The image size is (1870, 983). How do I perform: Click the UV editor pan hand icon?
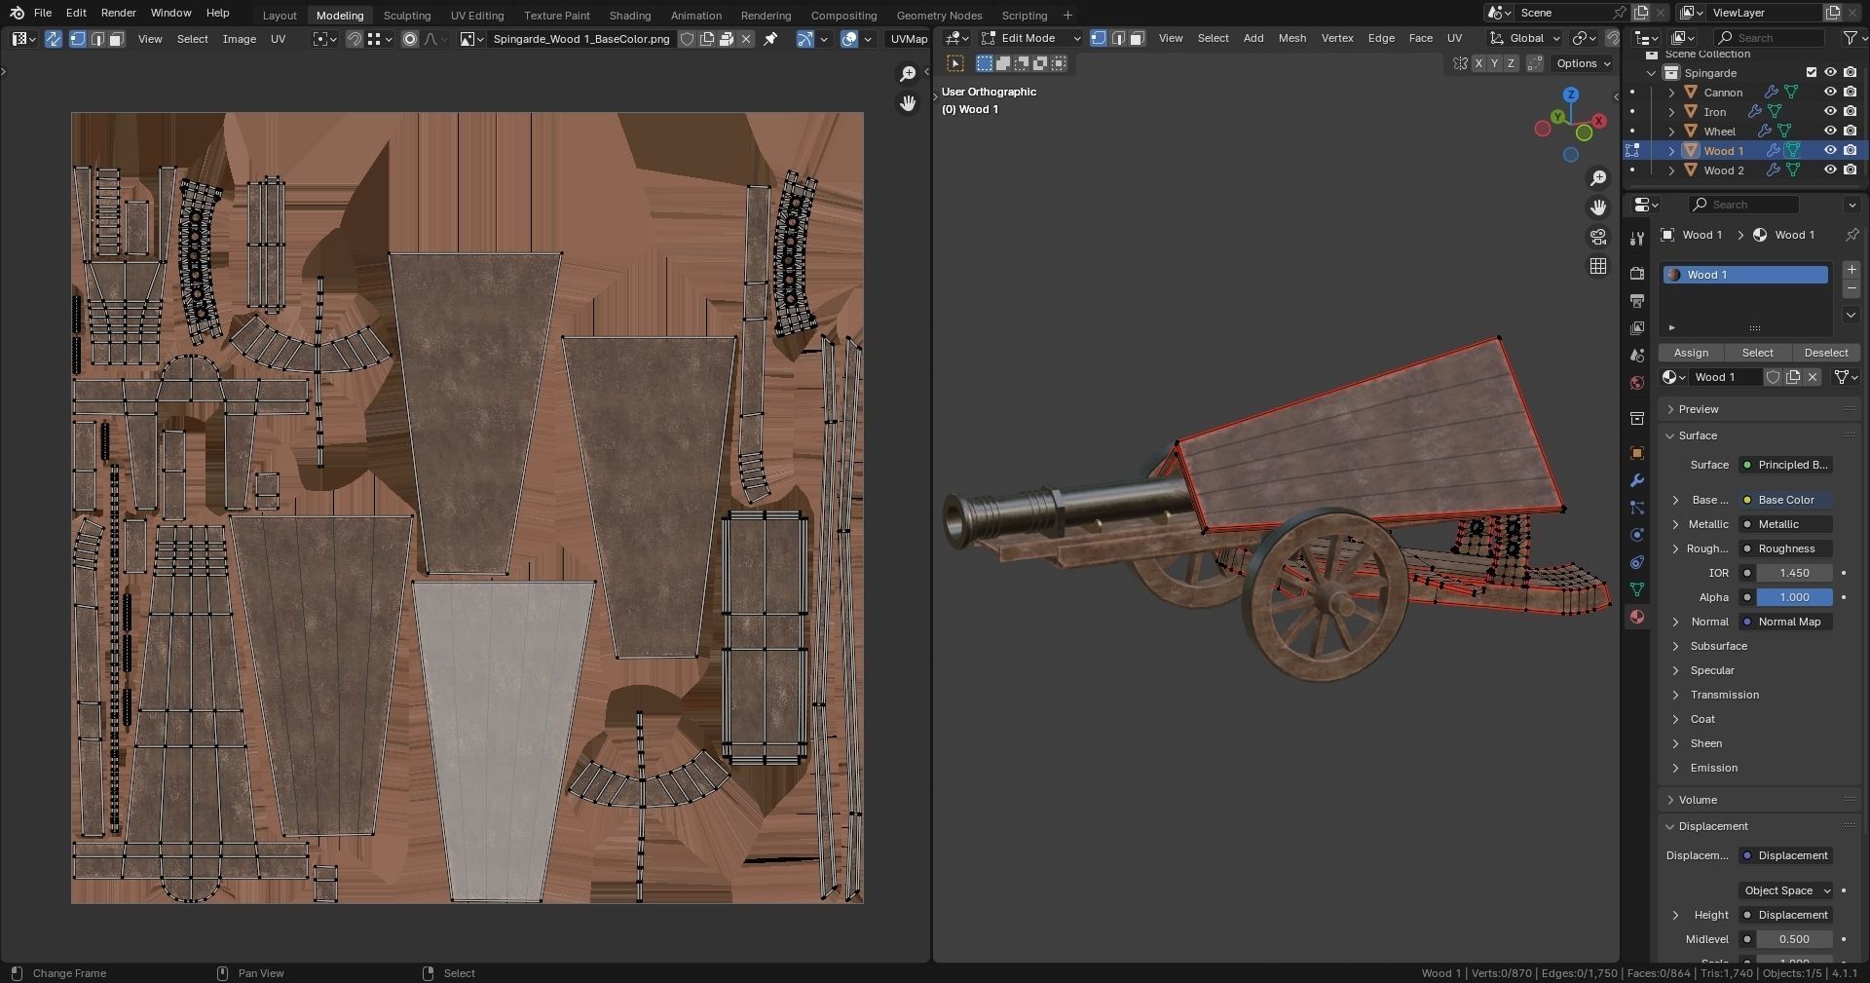point(908,103)
